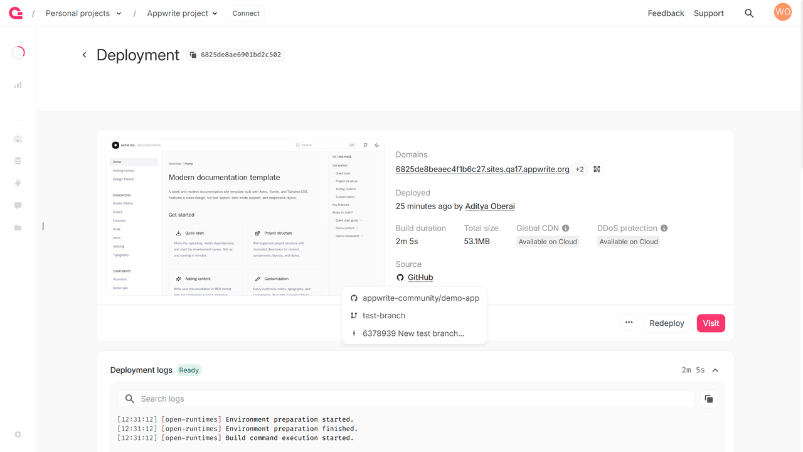Click the 53.1MB total size value
Screen dimensions: 803x452
477,242
